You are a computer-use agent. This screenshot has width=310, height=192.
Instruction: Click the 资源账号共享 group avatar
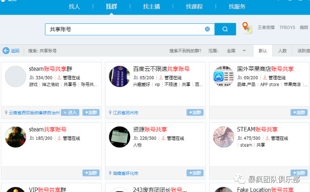pos(119,137)
